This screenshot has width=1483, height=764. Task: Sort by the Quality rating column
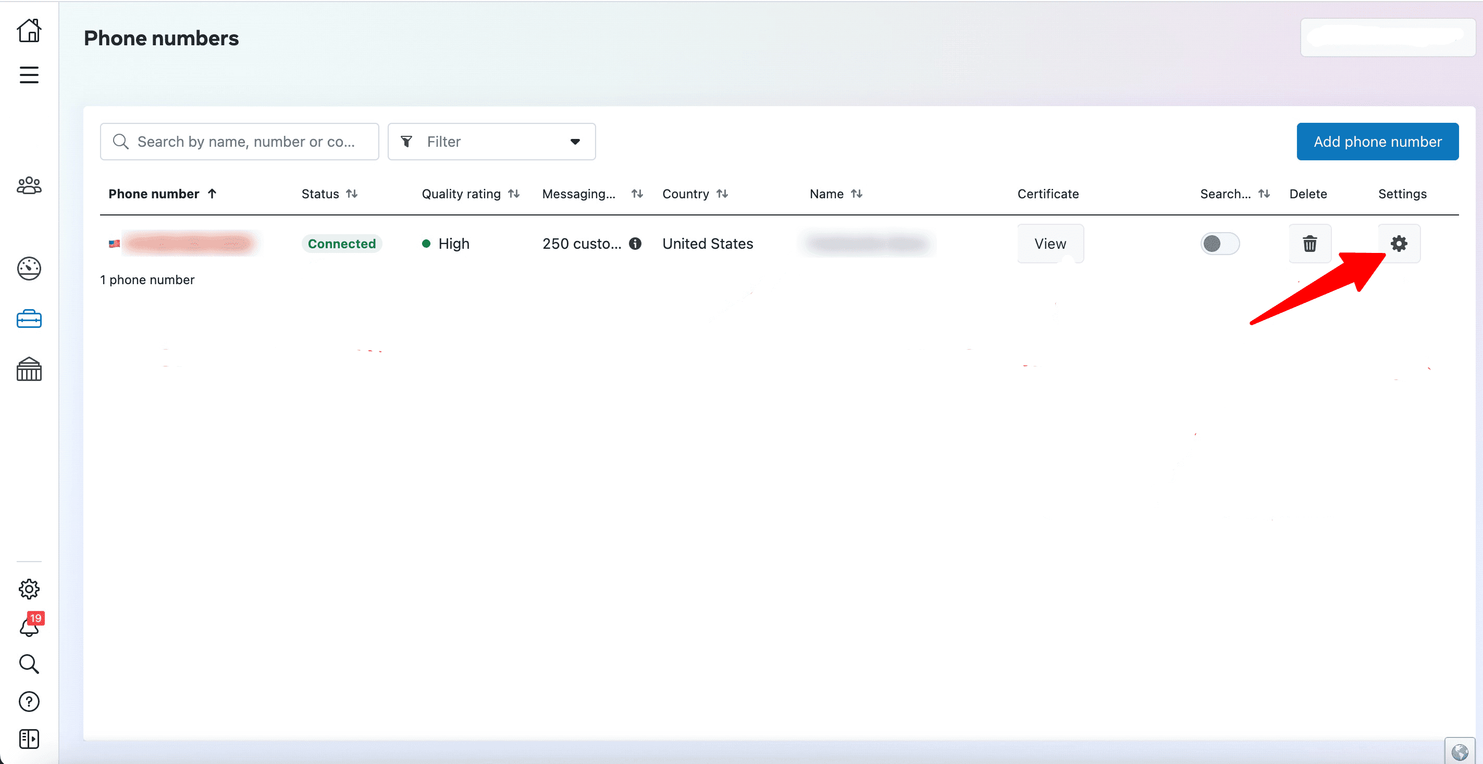coord(471,194)
